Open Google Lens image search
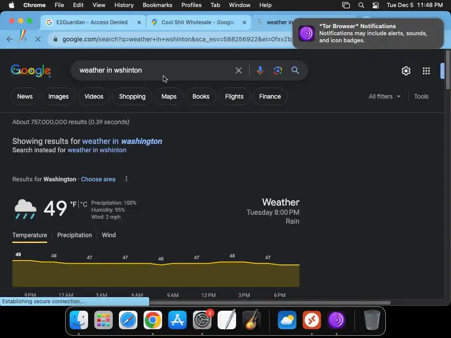Viewport: 451px width, 338px height. tap(277, 70)
